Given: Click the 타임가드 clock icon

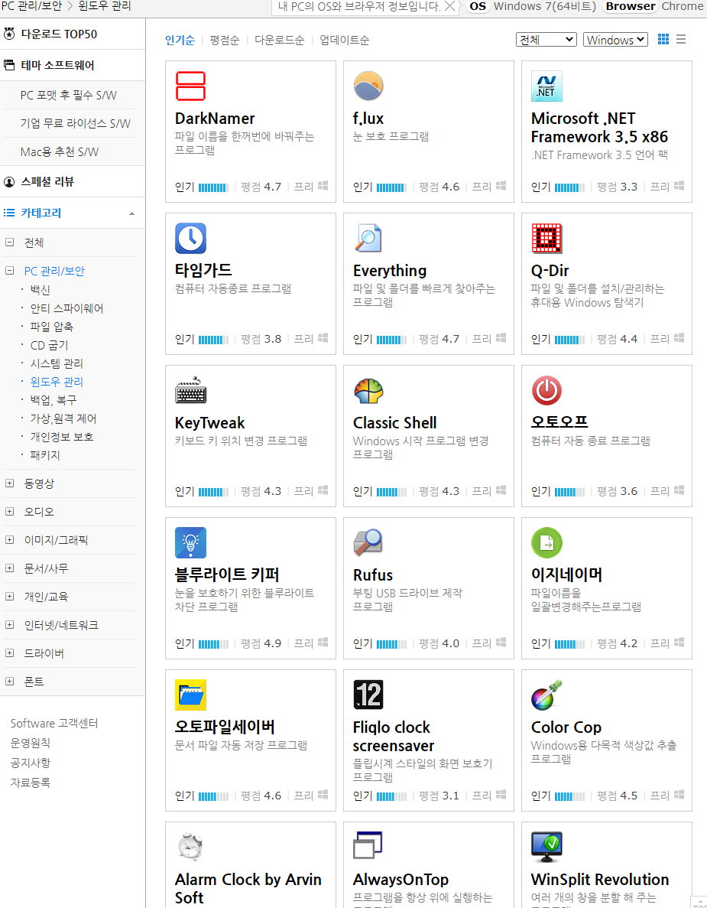Looking at the screenshot, I should [x=190, y=238].
